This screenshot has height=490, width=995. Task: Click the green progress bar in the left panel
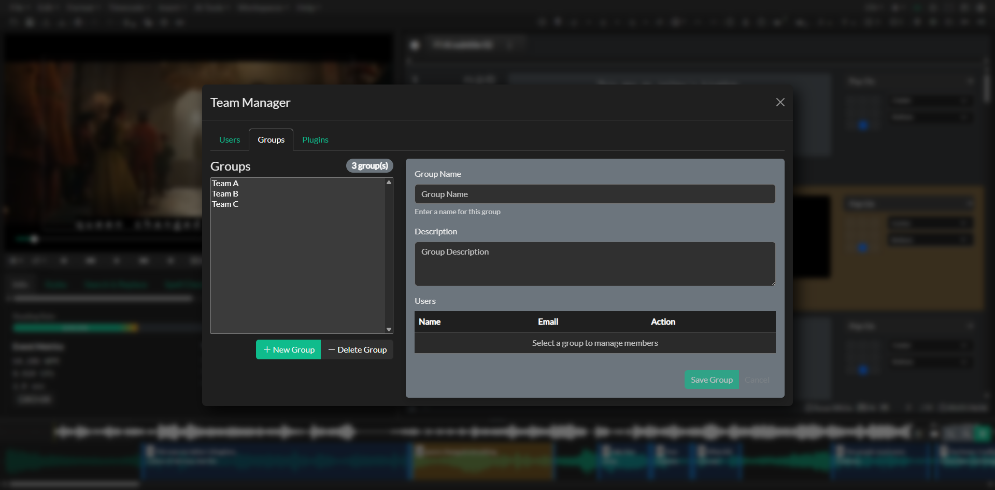tap(75, 328)
